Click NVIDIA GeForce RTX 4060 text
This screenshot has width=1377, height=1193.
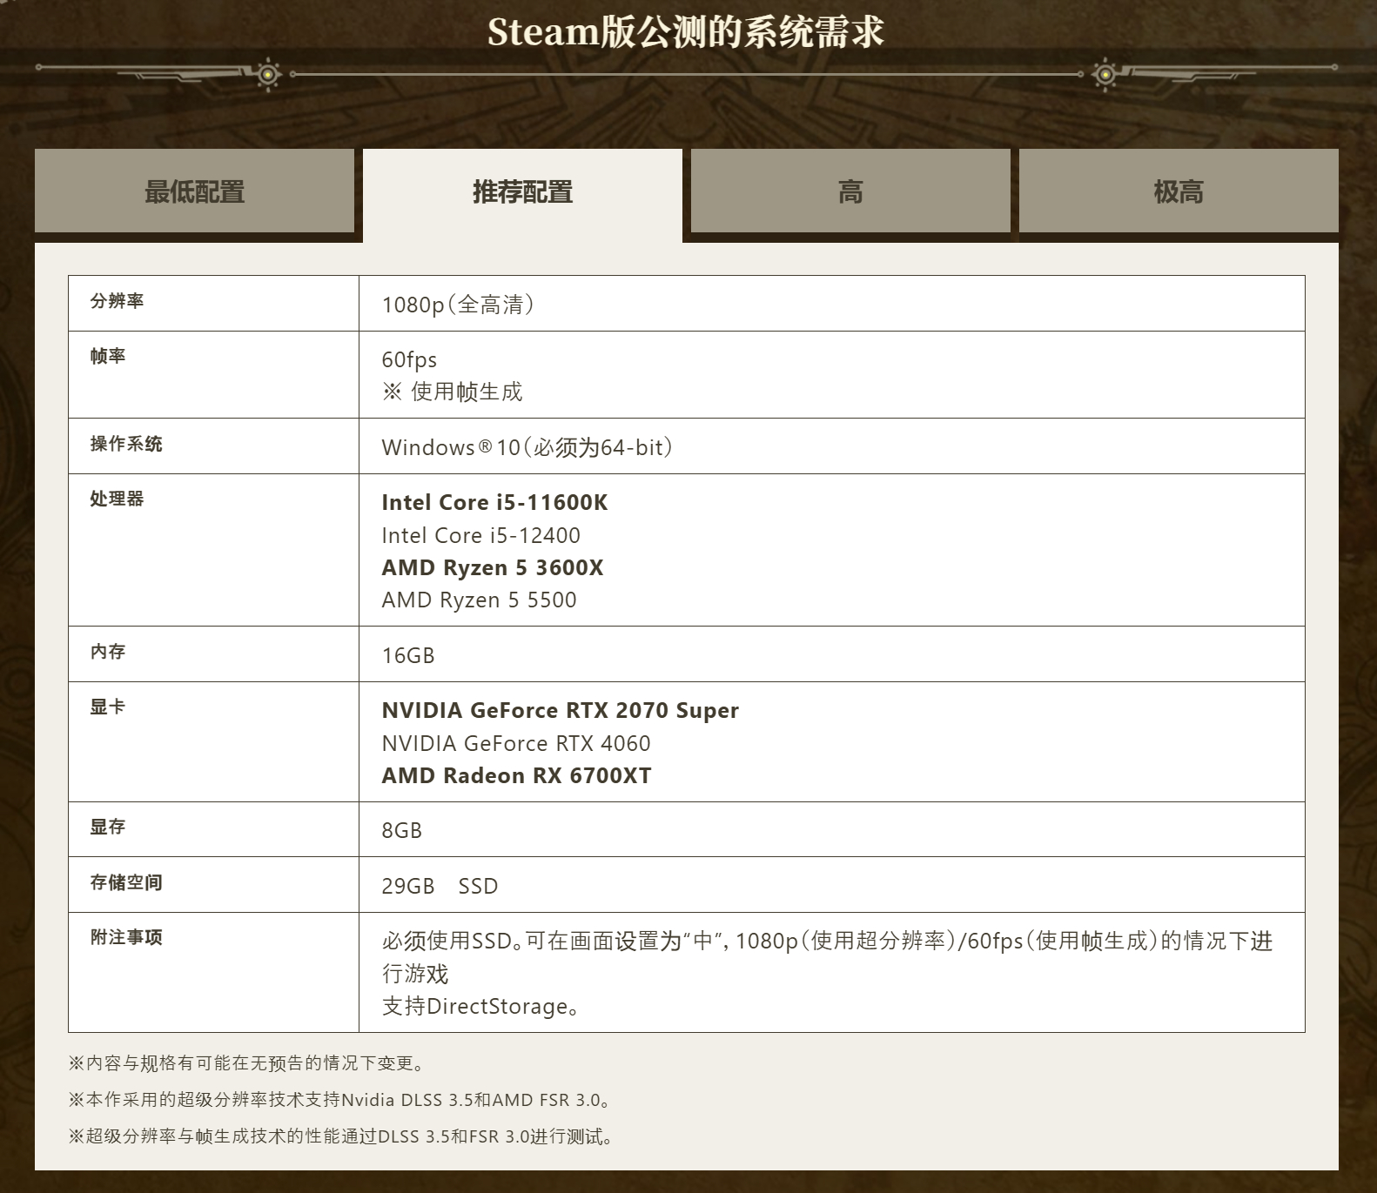[516, 743]
